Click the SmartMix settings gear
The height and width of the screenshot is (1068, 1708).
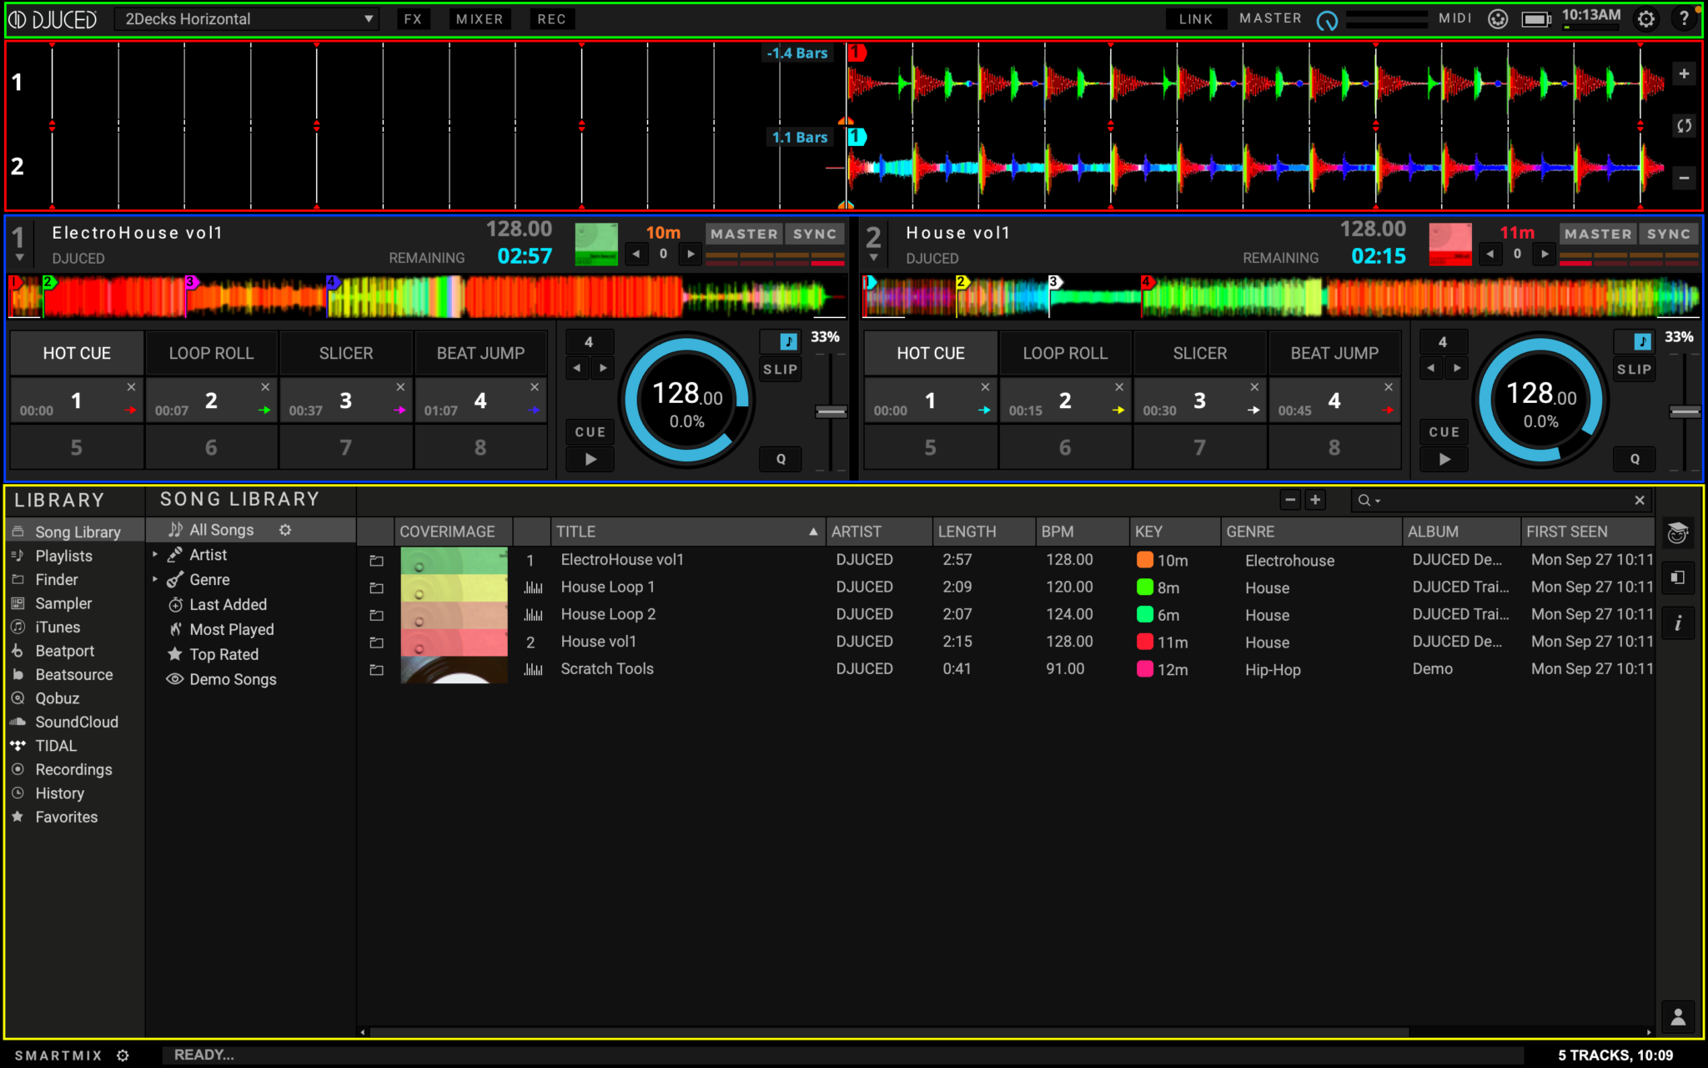click(123, 1055)
